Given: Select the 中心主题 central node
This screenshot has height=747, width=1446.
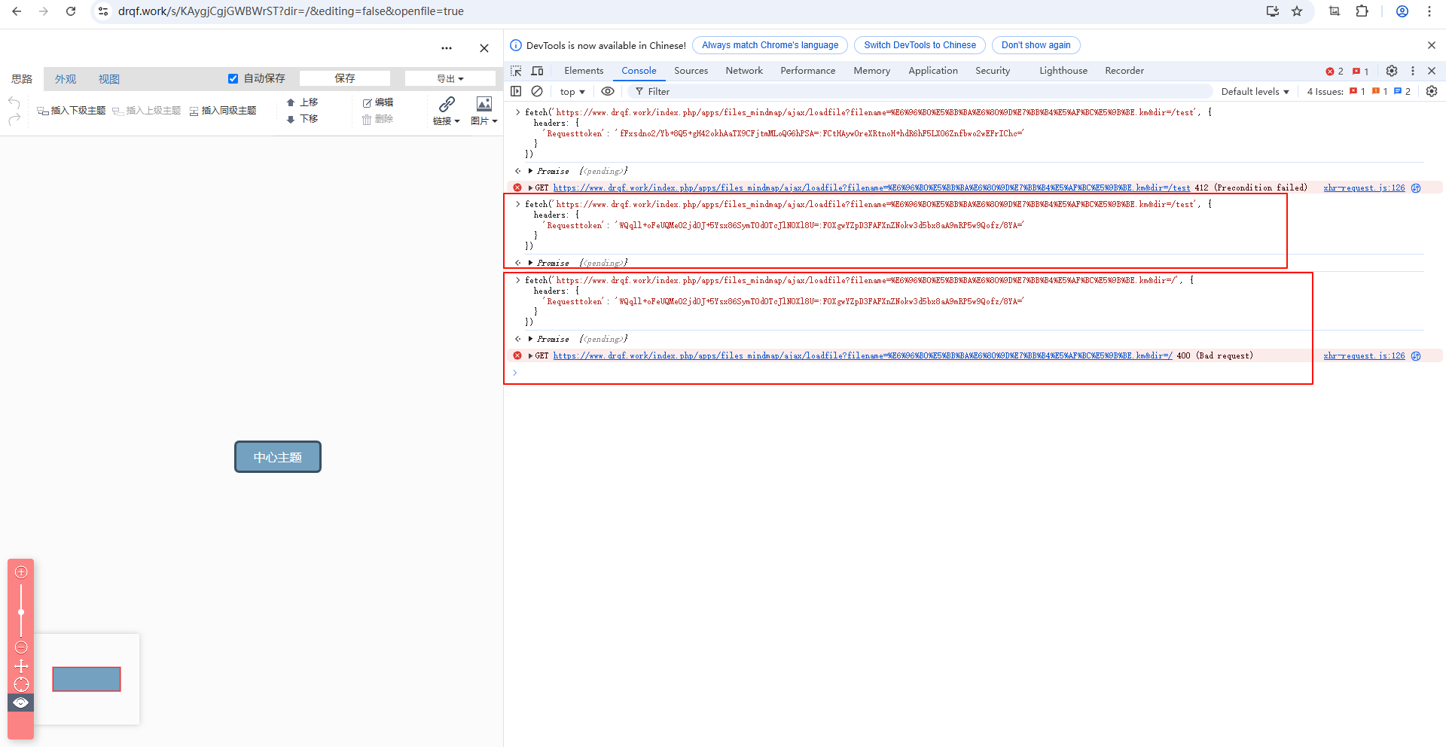Looking at the screenshot, I should 278,457.
